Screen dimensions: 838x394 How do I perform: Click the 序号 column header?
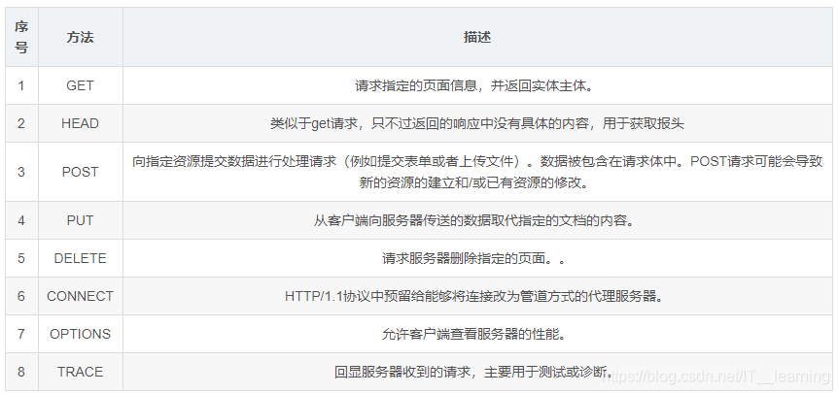click(21, 37)
